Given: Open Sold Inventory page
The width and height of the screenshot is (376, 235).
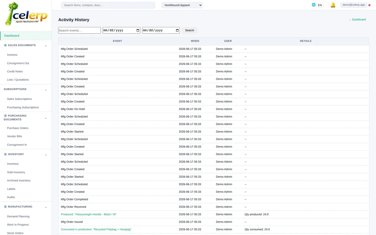Looking at the screenshot, I should [16, 172].
